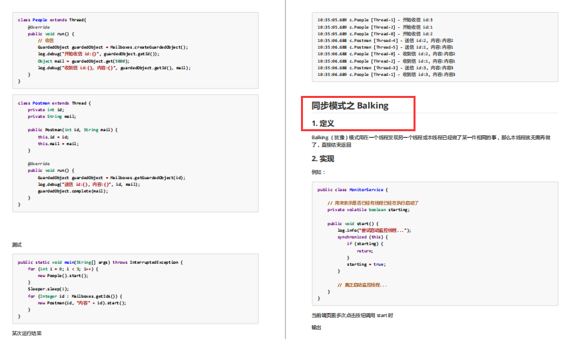Click the "Sleeper.sleep(1);" line
Image resolution: width=570 pixels, height=339 pixels.
[x=49, y=289]
